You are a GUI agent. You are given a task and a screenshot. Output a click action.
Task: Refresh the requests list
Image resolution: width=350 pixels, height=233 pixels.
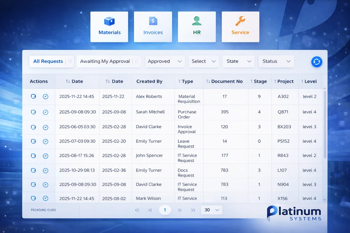tap(317, 62)
